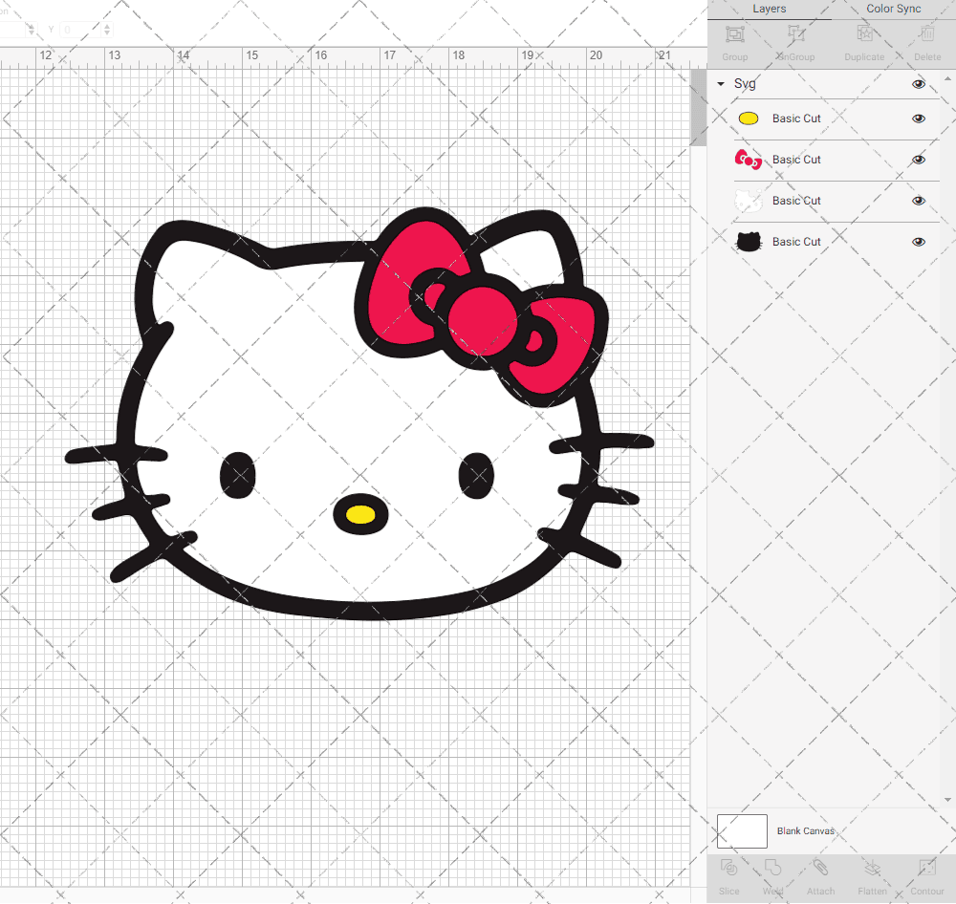Click the layers panel scroll-up arrow
956x904 pixels.
pyautogui.click(x=946, y=78)
